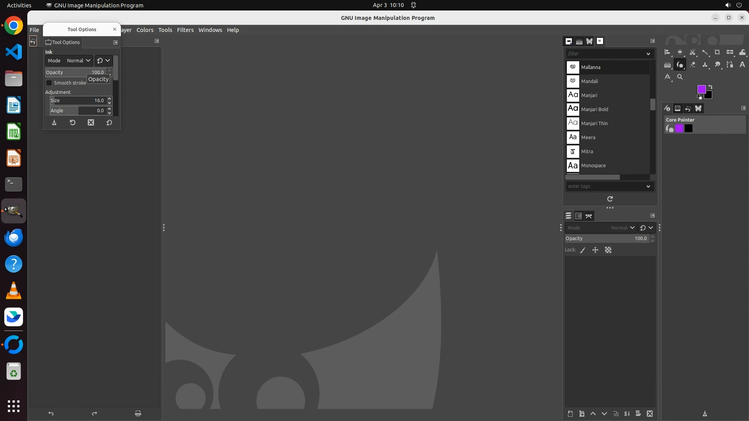Select the Zoom magnifier tool
This screenshot has width=749, height=421.
(680, 77)
